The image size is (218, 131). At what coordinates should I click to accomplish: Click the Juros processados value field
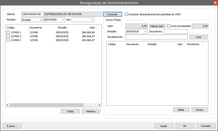(200, 26)
